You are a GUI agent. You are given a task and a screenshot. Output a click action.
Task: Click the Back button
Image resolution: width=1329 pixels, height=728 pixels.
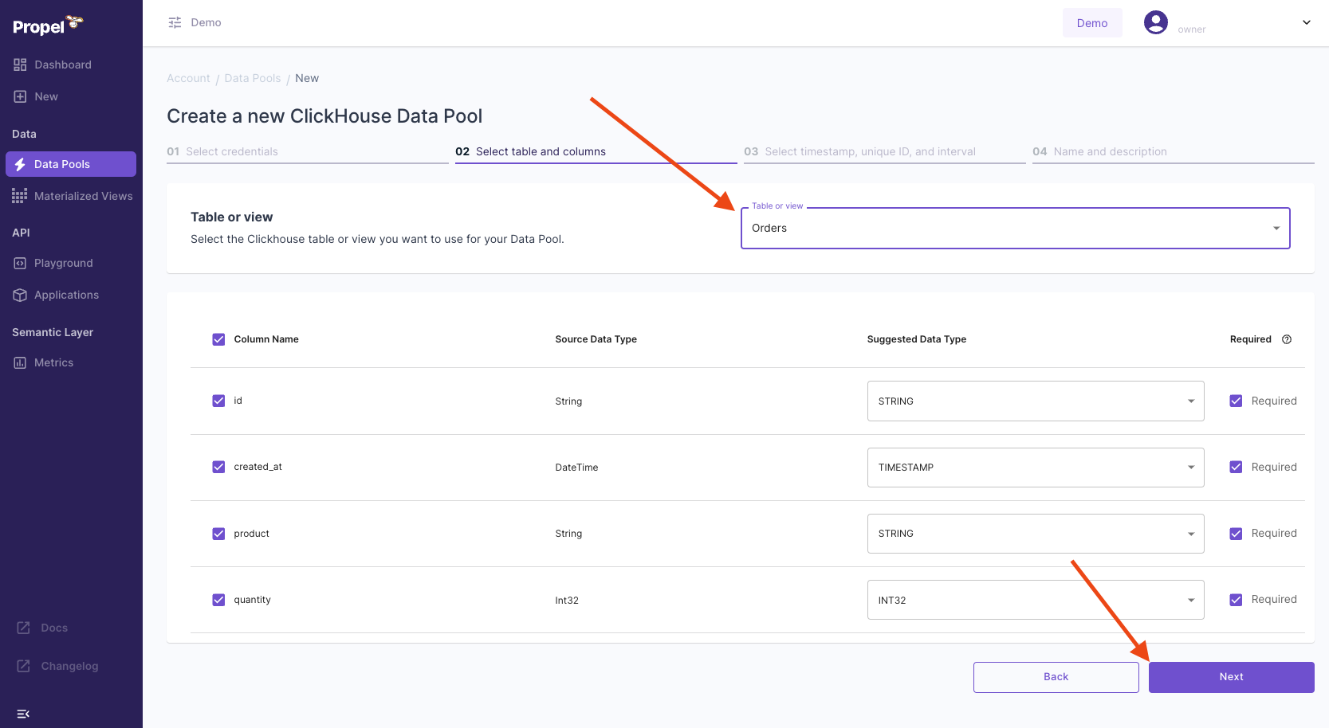(x=1056, y=677)
